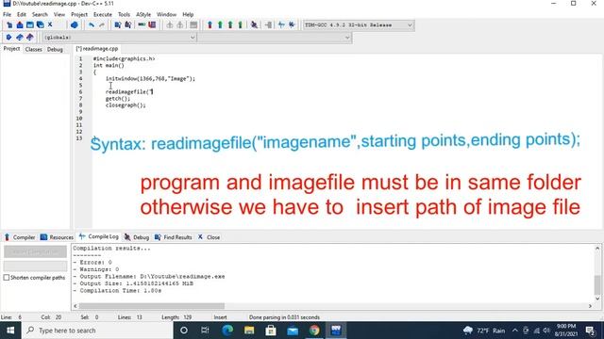Open Mail app from the taskbar

point(293,331)
